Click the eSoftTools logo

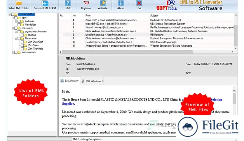click(x=166, y=5)
